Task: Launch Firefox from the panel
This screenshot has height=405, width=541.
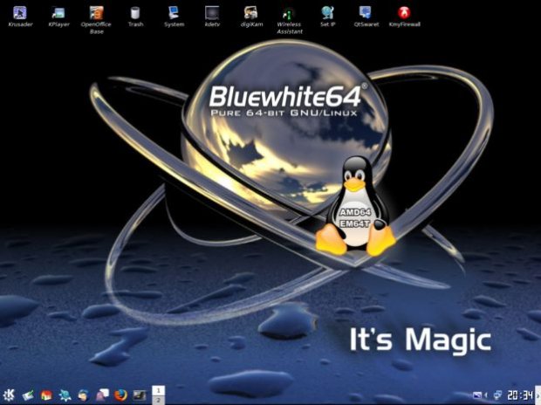Action: coord(120,395)
